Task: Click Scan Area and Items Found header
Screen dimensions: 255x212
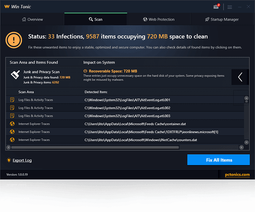Action: 34,62
